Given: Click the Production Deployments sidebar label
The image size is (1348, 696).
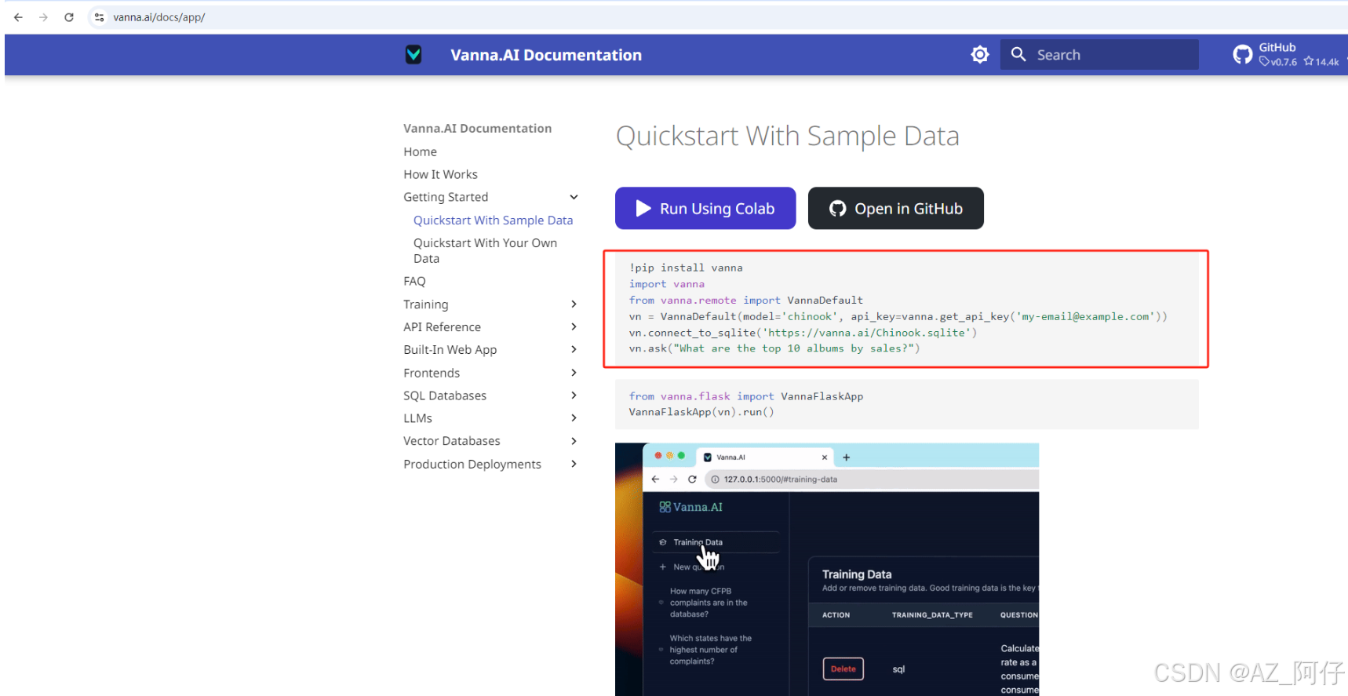Looking at the screenshot, I should tap(472, 465).
